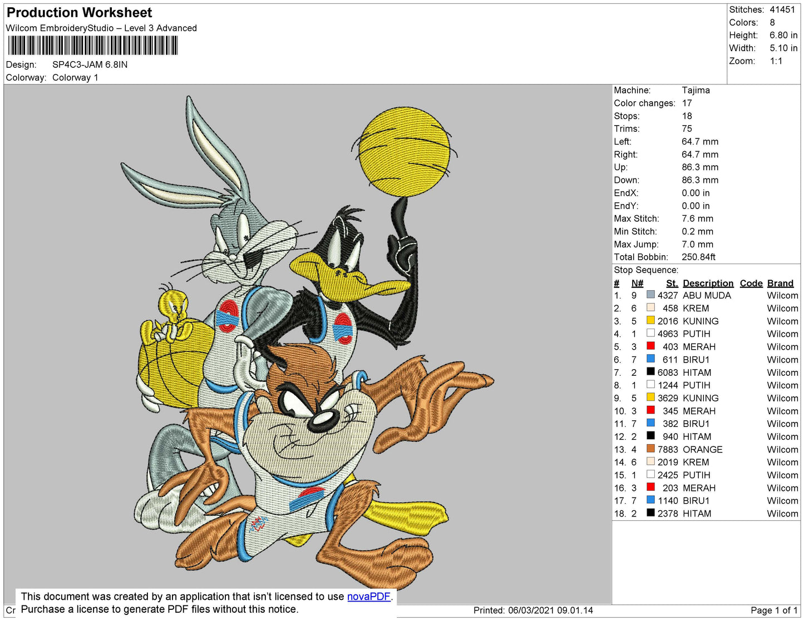The image size is (804, 621).
Task: Select stitch count '940' in stop 12
Action: [x=670, y=437]
